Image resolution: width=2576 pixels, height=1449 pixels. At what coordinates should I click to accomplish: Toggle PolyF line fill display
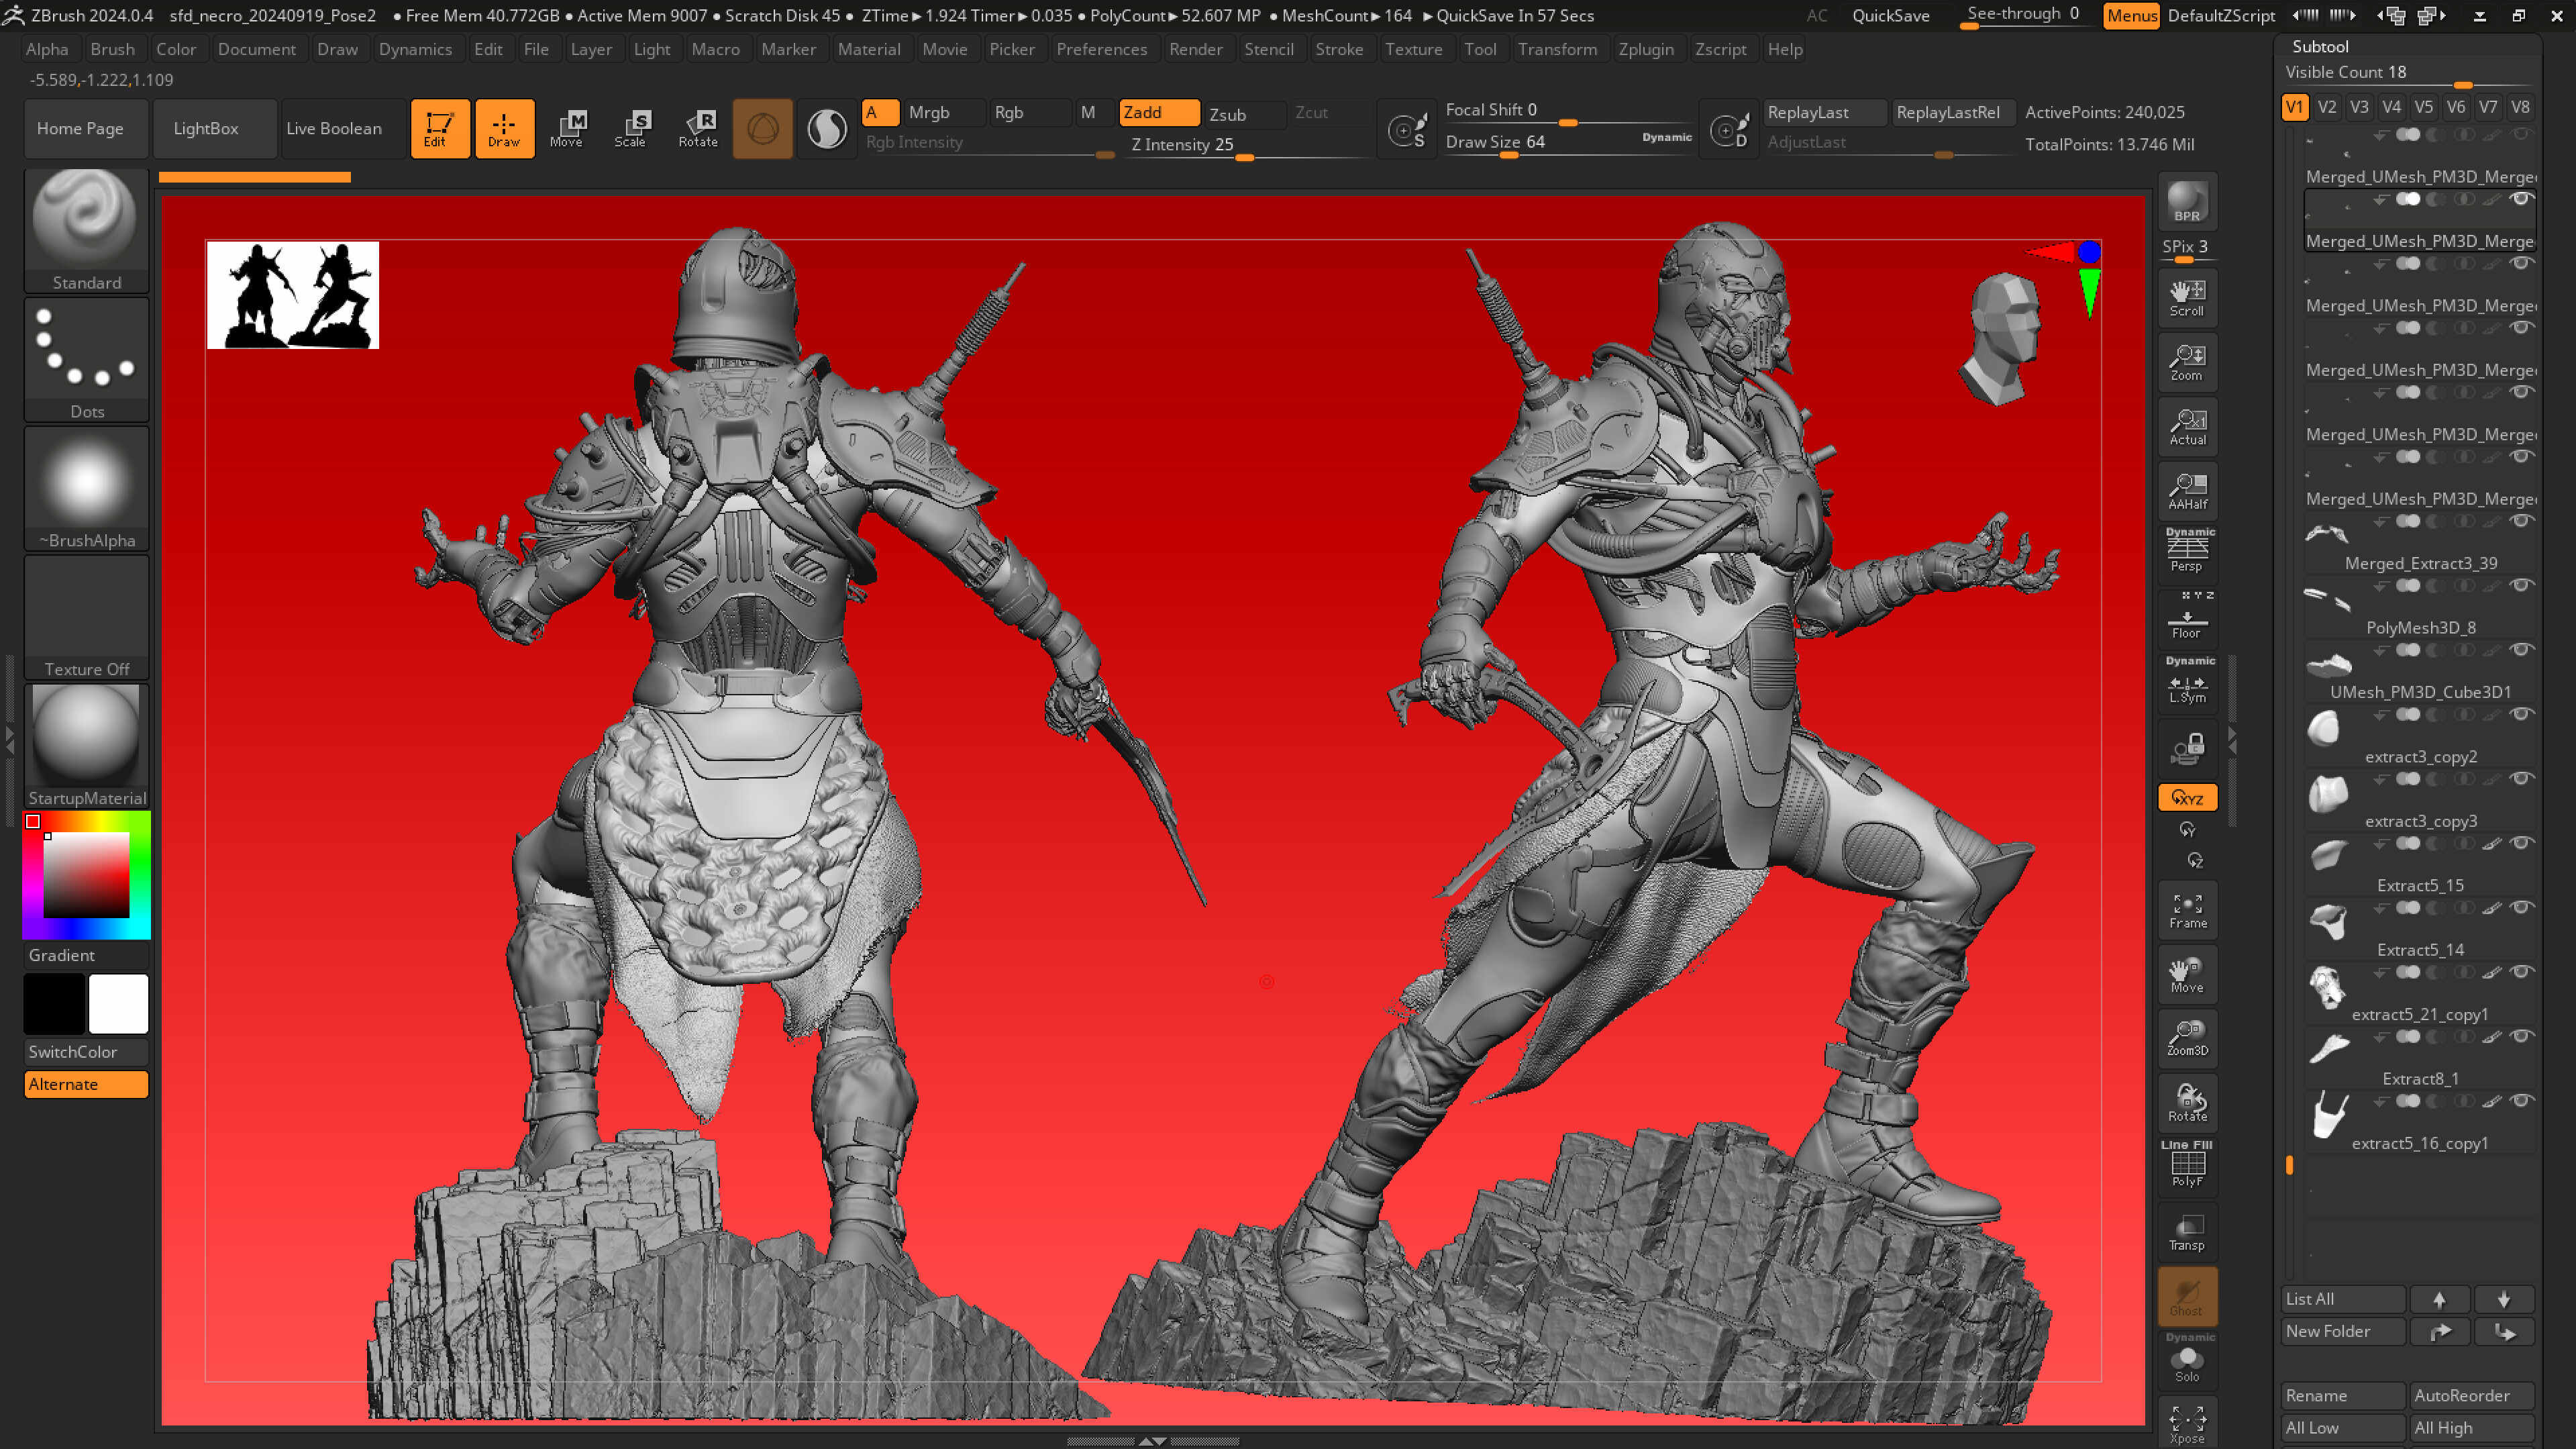point(2187,1166)
